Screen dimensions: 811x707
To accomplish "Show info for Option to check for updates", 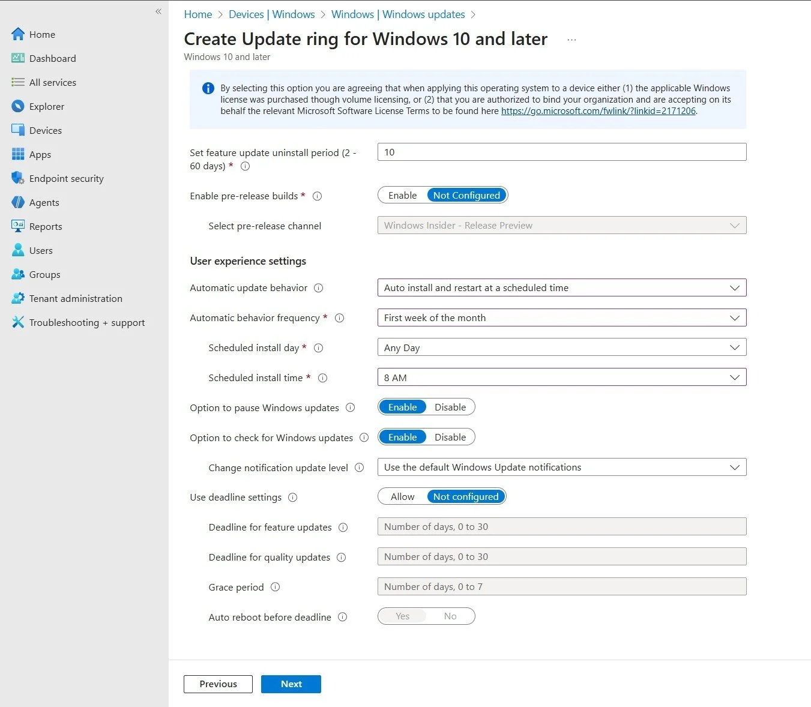I will tap(364, 438).
